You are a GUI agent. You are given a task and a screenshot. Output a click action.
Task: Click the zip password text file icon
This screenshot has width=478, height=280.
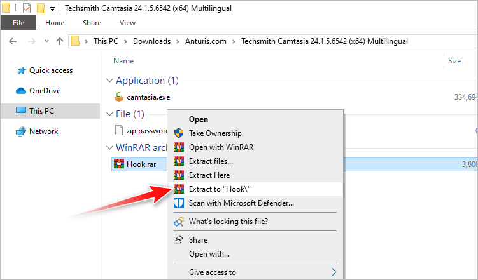click(119, 130)
